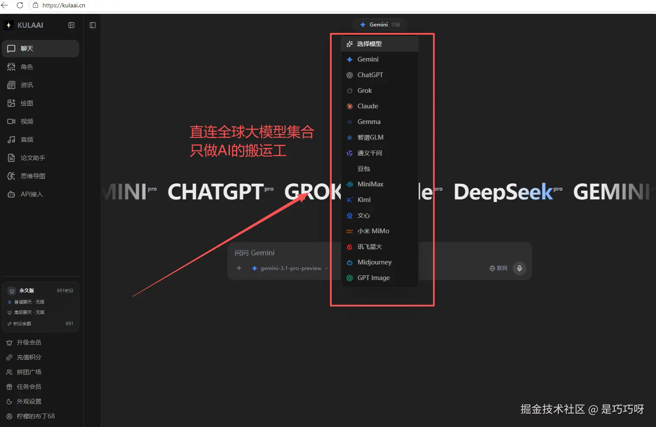This screenshot has width=656, height=427.
Task: Click the 升级会员 upgrade membership link
Action: tap(29, 342)
